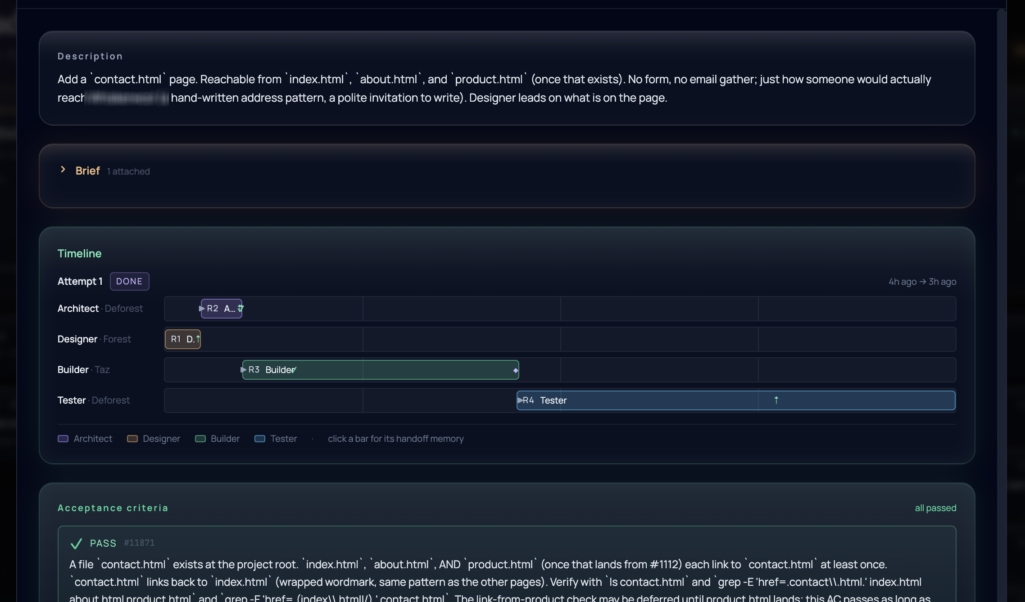Click the up-arrow marker on Tester bar

[x=776, y=400]
